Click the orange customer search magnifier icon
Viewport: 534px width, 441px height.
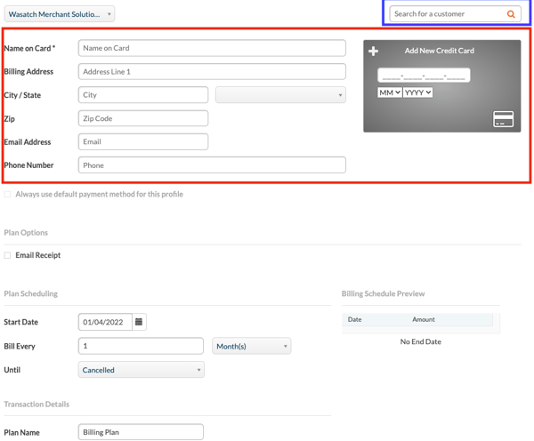[511, 14]
